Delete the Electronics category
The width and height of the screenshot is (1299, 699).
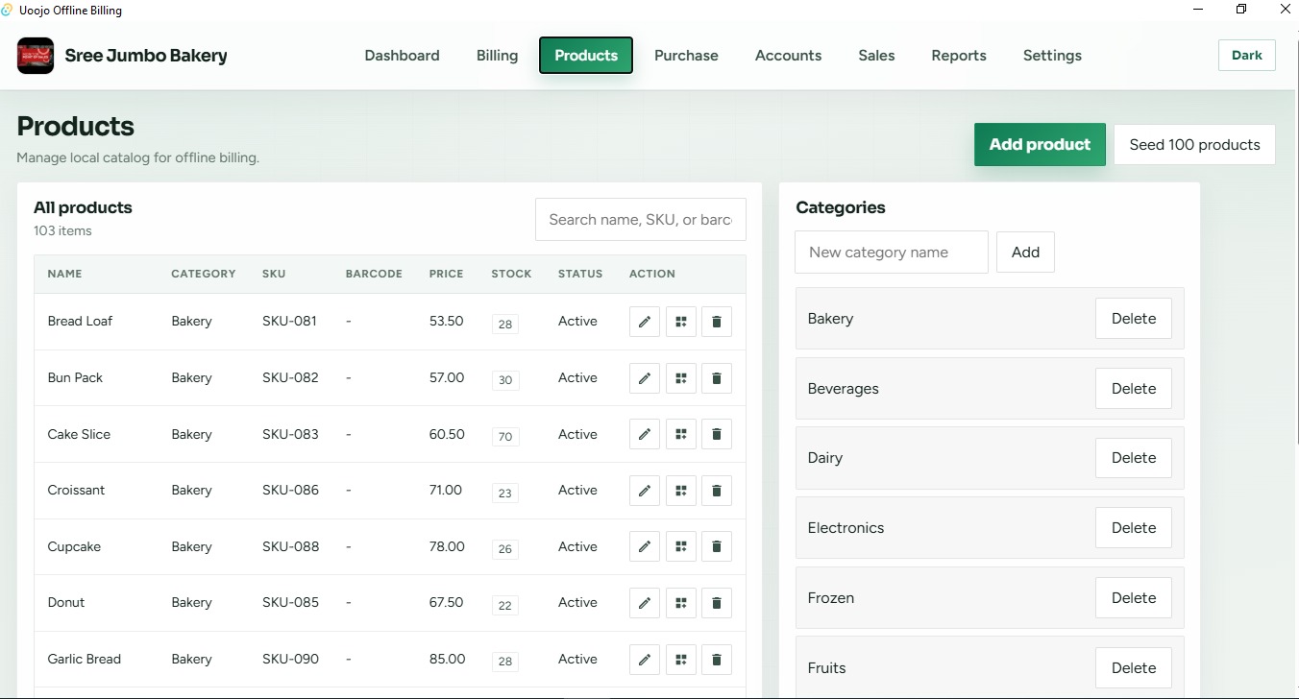(1134, 528)
